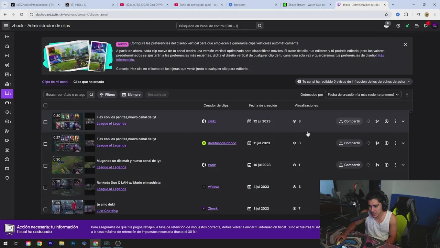Image resolution: width=440 pixels, height=248 pixels.
Task: Check the box for x4rlz 12 jul 2023 clip
Action: [45, 122]
